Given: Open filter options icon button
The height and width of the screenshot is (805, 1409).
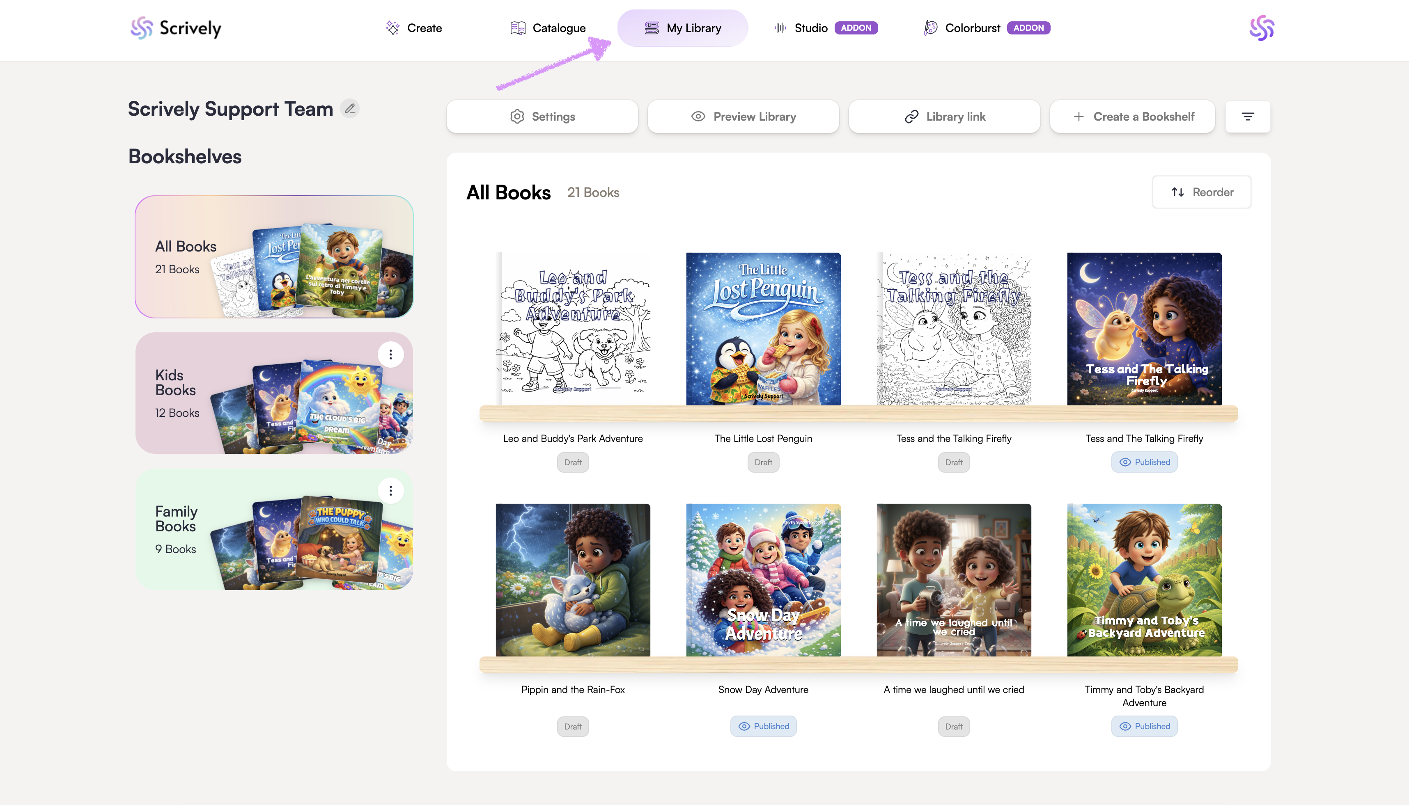Looking at the screenshot, I should 1248,117.
